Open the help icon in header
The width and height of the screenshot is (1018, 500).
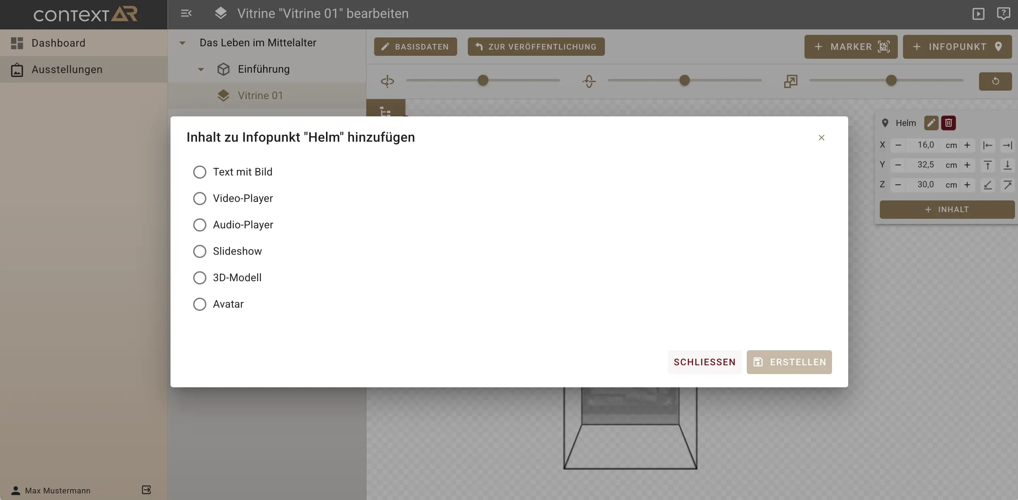[1003, 14]
